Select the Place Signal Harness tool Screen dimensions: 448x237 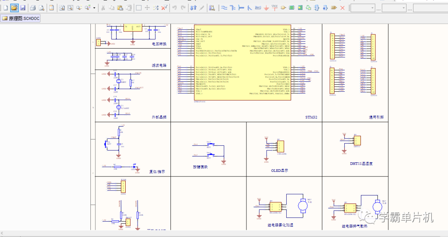(x=241, y=8)
